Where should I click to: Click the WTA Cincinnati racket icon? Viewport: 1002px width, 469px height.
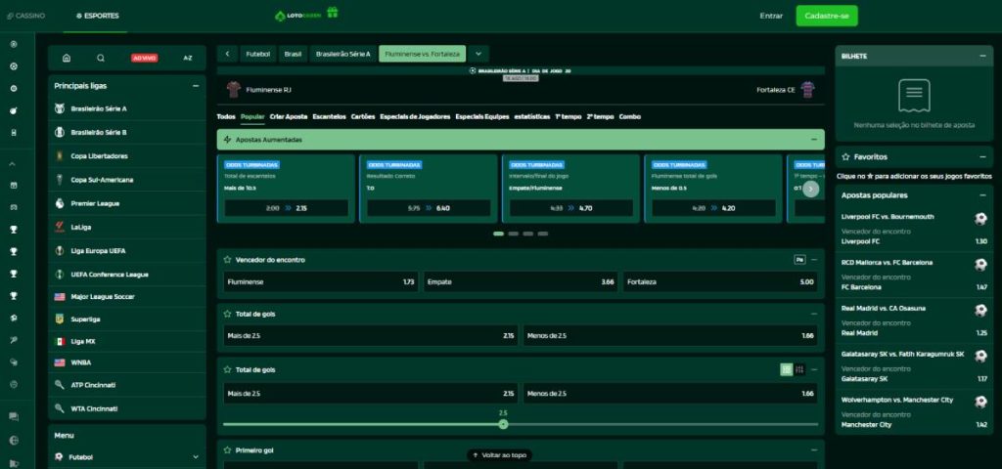(x=60, y=408)
